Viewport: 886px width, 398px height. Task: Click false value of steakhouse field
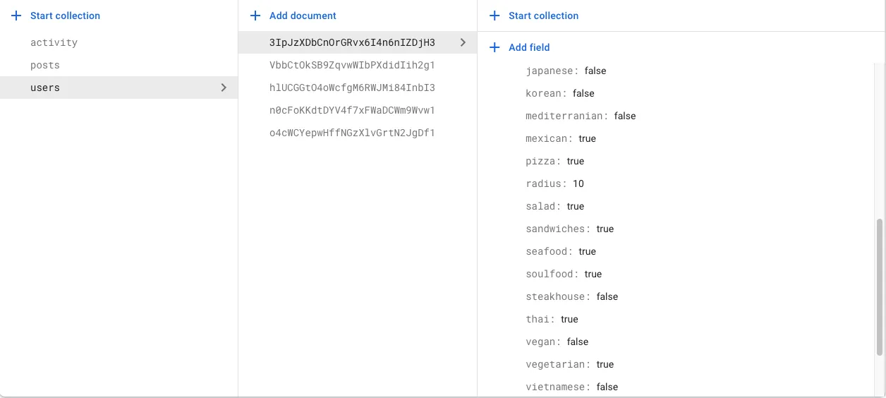coord(607,296)
